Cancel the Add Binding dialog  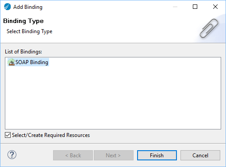[x=200, y=155]
